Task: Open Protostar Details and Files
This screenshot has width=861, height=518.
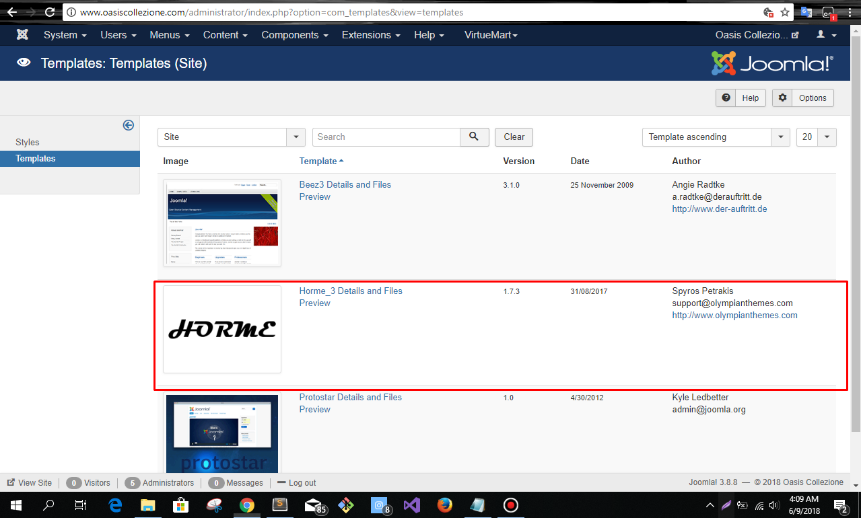Action: click(351, 397)
